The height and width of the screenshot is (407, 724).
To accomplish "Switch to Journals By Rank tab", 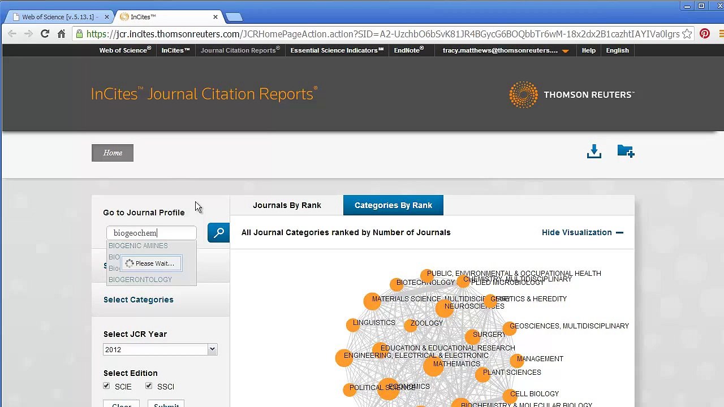I will (x=287, y=205).
